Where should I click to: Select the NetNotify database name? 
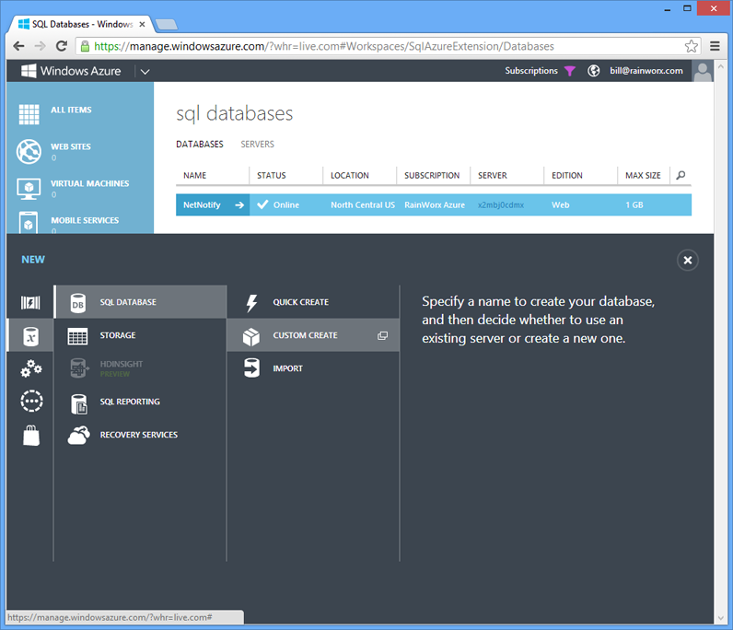[x=202, y=204]
